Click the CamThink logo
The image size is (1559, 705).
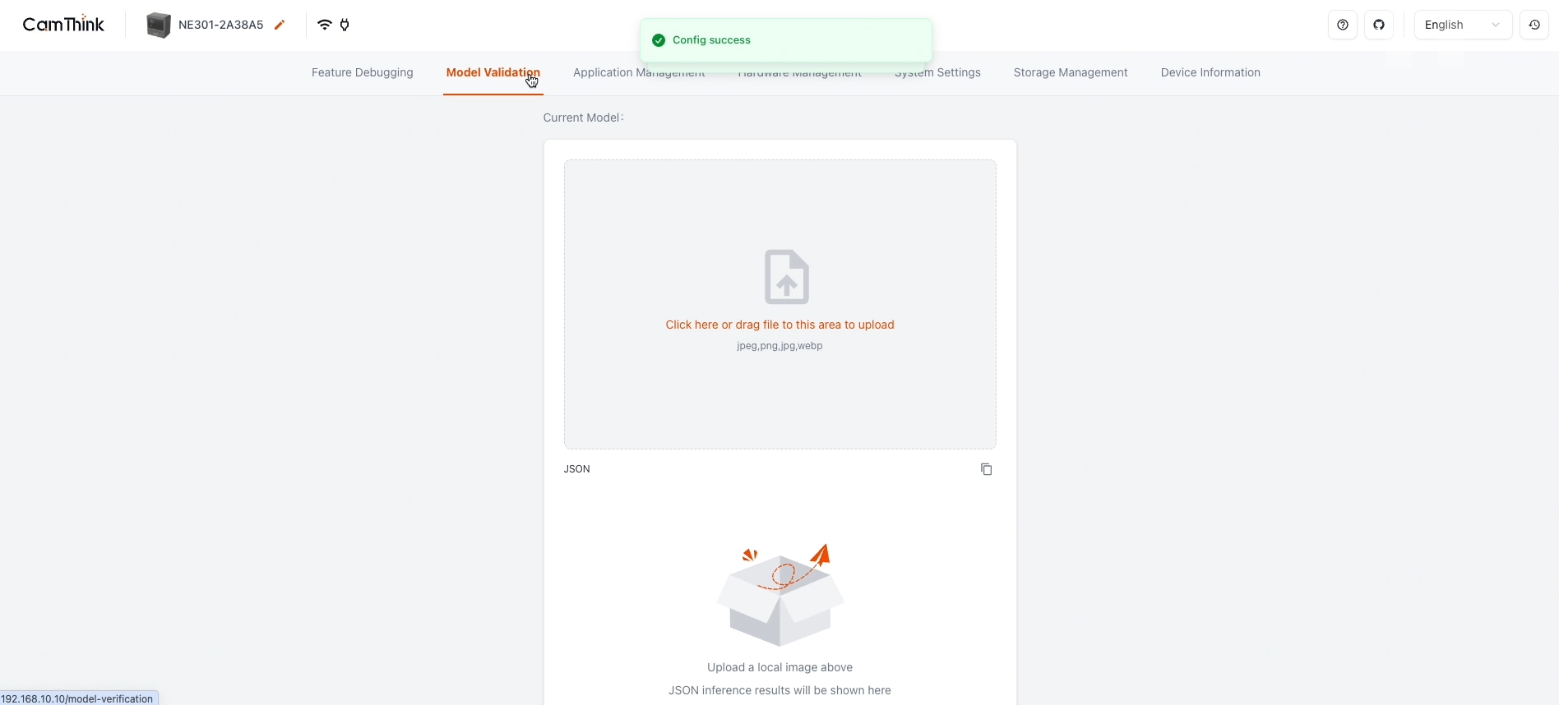(64, 25)
